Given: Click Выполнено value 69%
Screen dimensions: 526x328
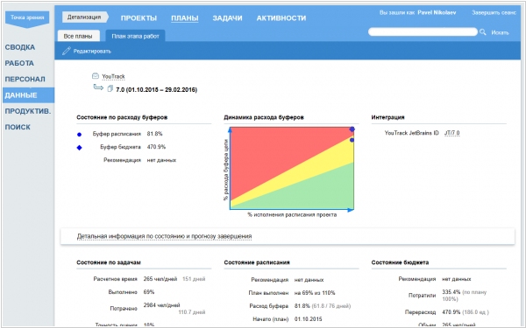Looking at the screenshot, I should pos(149,292).
